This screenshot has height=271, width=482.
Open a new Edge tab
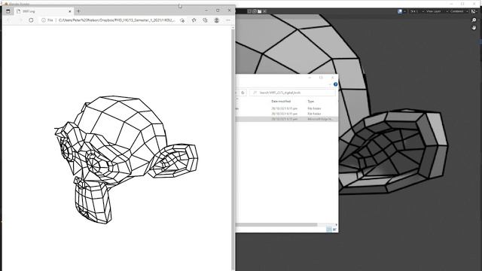(x=78, y=11)
